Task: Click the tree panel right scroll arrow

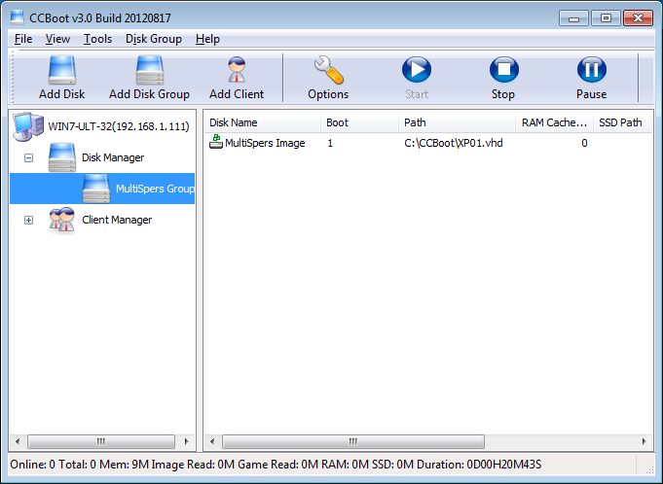Action: 187,441
